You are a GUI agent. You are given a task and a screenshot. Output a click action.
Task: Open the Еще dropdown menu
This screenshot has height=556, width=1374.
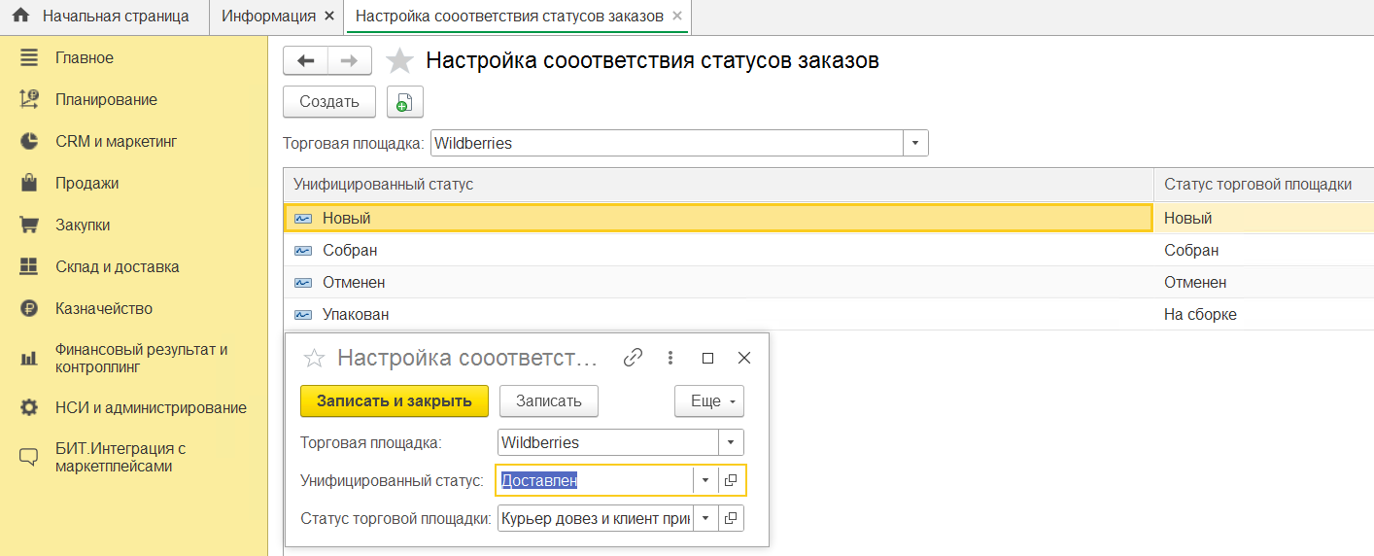[x=708, y=401]
